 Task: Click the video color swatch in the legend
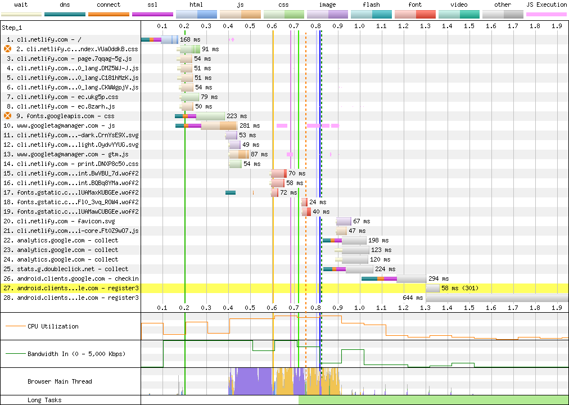(459, 15)
